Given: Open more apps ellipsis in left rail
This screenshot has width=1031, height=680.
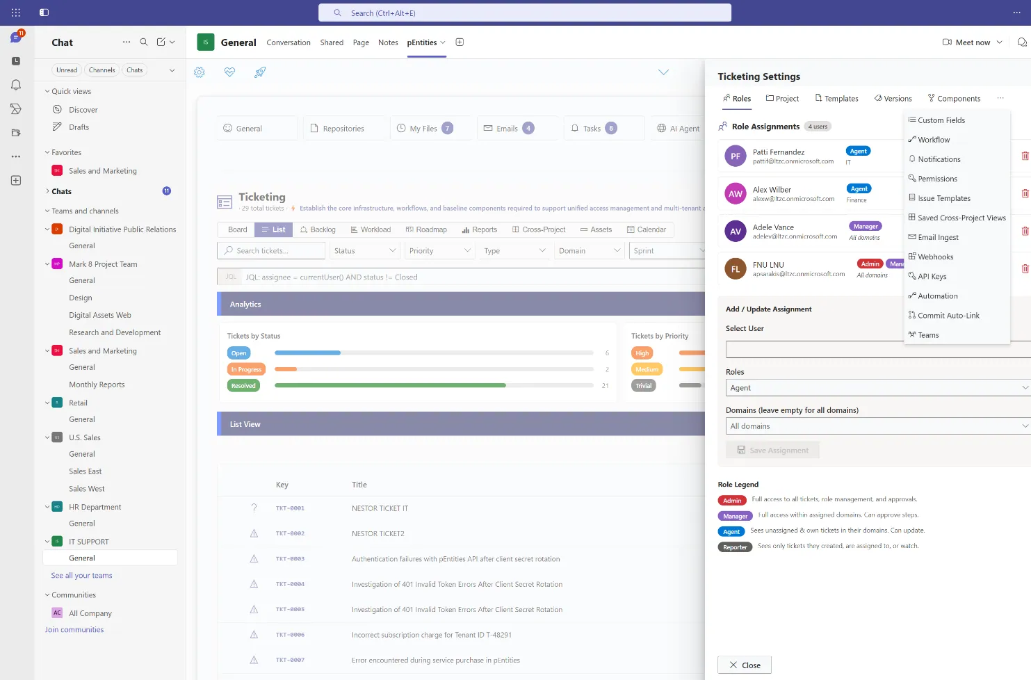Looking at the screenshot, I should pos(16,156).
